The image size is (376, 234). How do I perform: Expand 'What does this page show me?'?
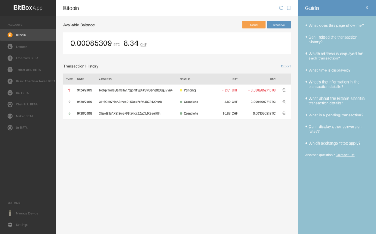pos(335,25)
